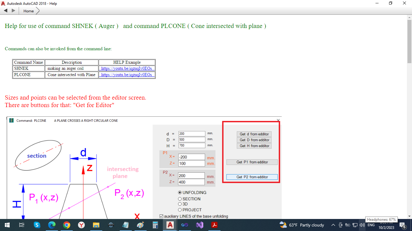Click the AutoCAD logo in the title bar
This screenshot has height=231, width=412.
(3, 4)
